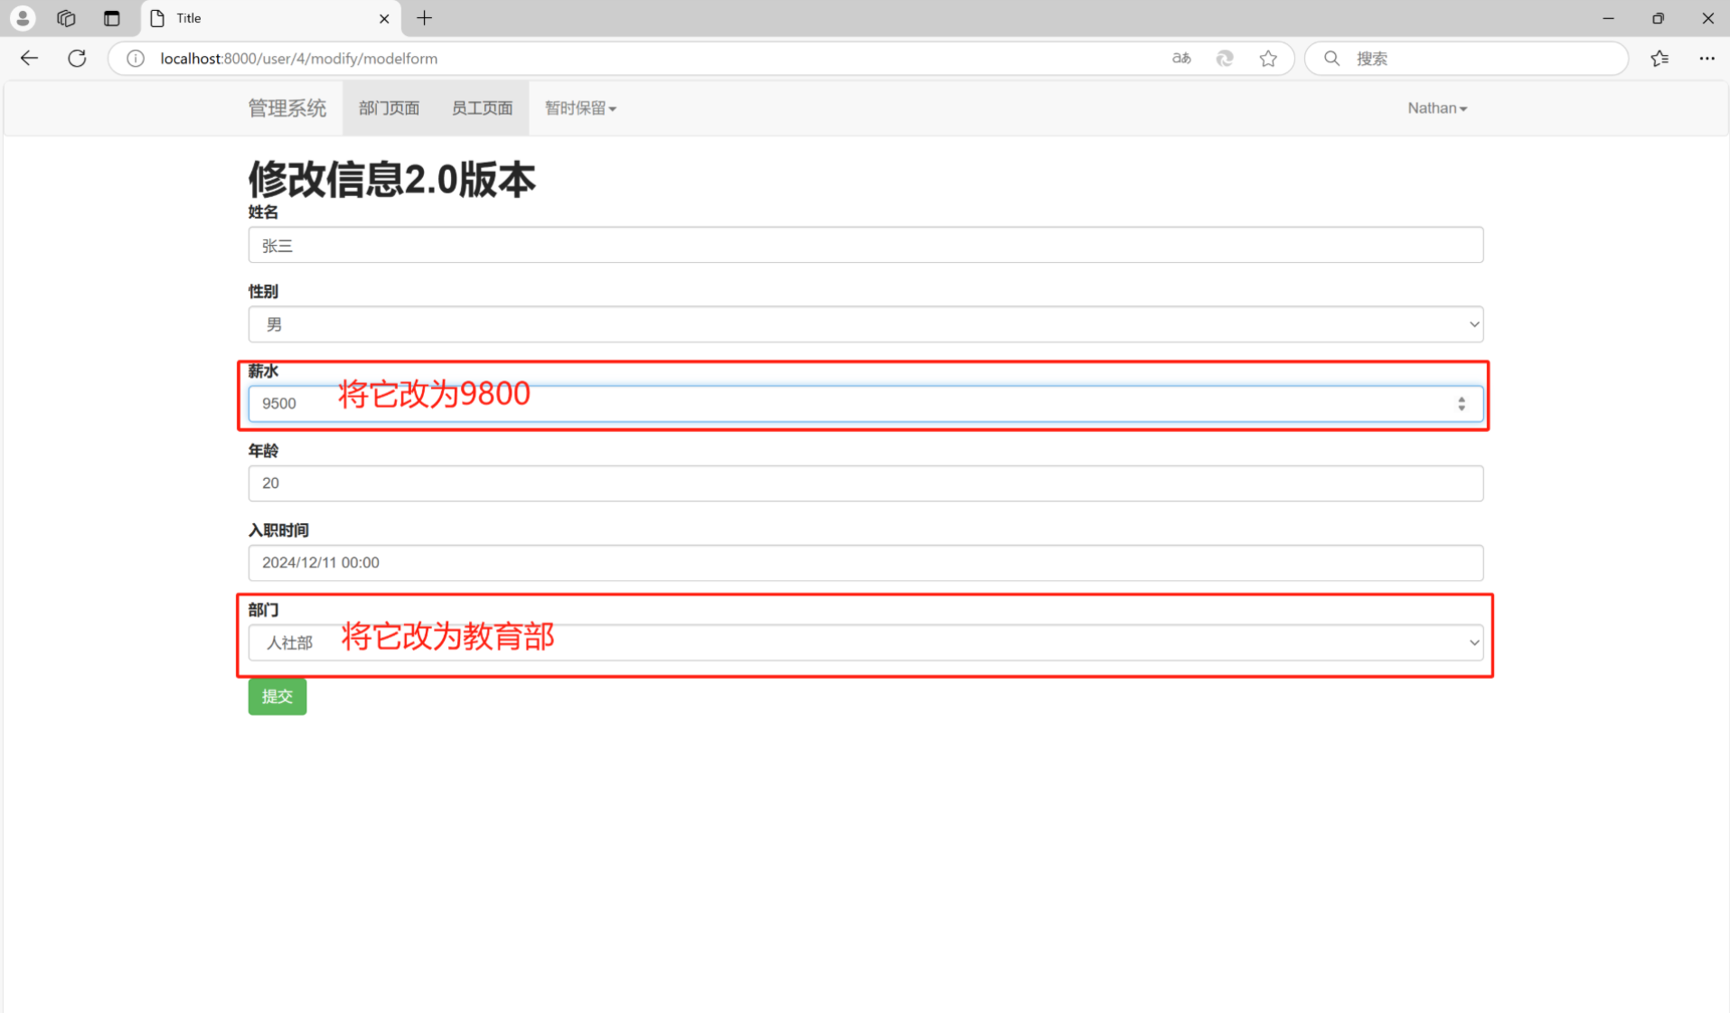Screen dimensions: 1730x1013
Task: Open the browser profile icon
Action: pyautogui.click(x=23, y=18)
